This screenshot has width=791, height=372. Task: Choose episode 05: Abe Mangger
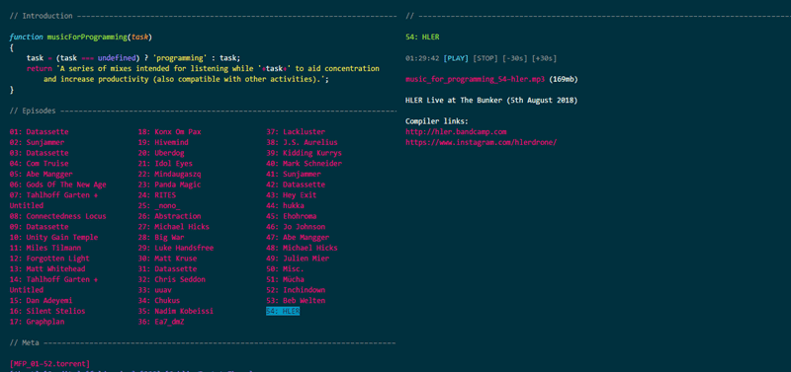tap(41, 175)
